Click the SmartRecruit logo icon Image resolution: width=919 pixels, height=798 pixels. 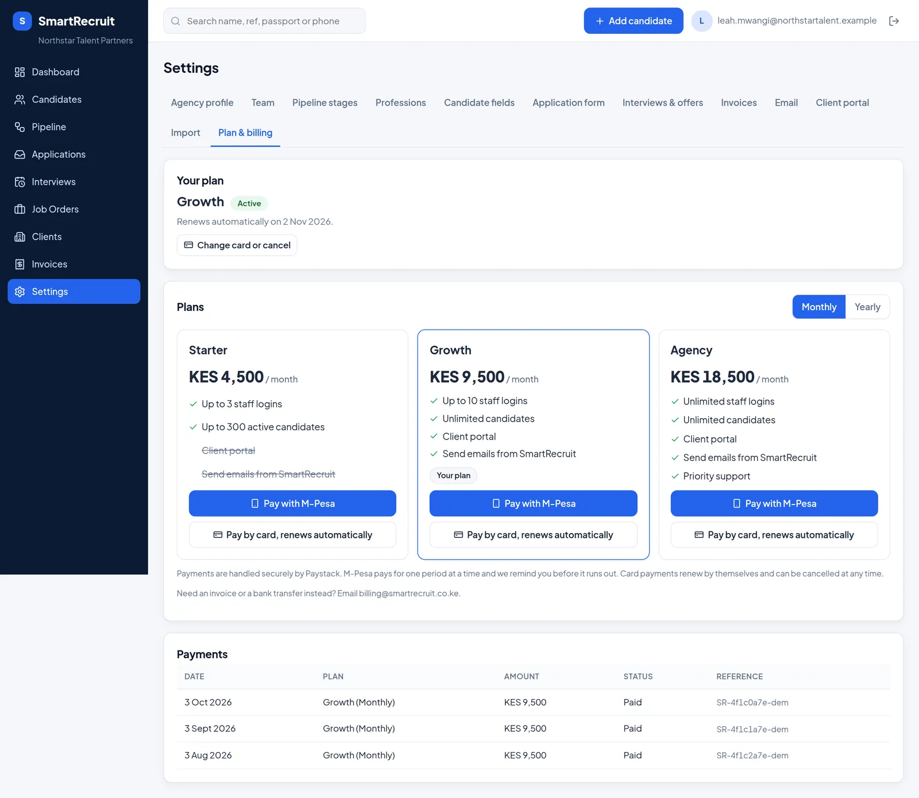(x=22, y=21)
